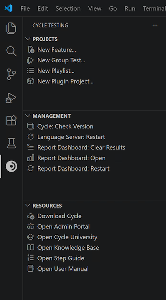
Task: Click the Step Guide ordered-list icon
Action: click(x=31, y=258)
